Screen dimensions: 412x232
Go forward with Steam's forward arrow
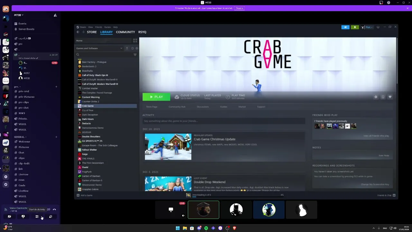point(83,32)
